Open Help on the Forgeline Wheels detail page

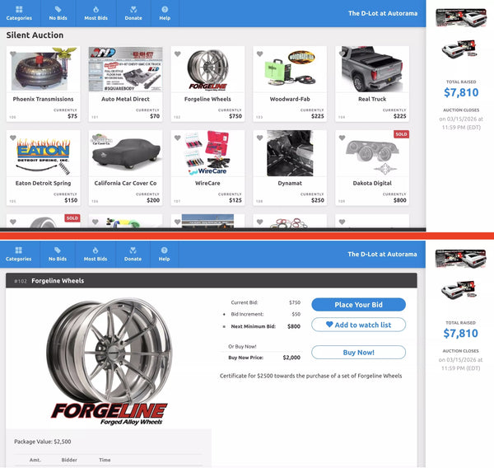164,254
